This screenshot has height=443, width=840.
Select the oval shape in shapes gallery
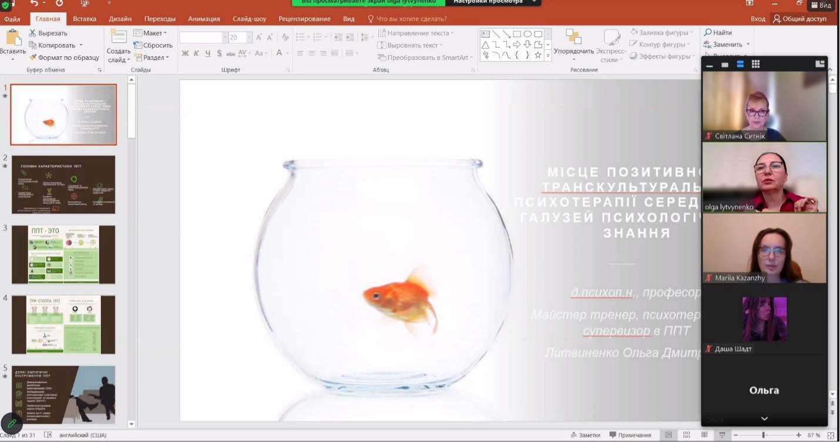pyautogui.click(x=527, y=34)
